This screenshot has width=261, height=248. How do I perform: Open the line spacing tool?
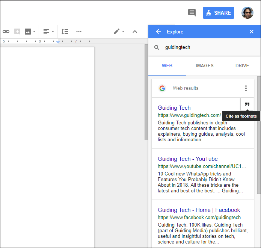pos(65,32)
